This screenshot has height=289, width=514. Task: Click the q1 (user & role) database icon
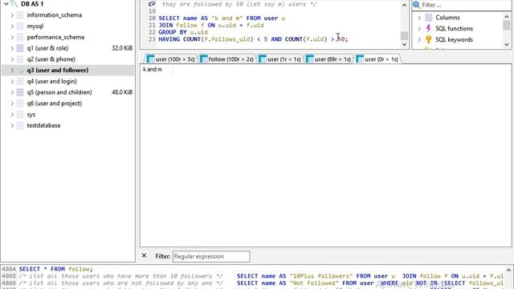(20, 48)
